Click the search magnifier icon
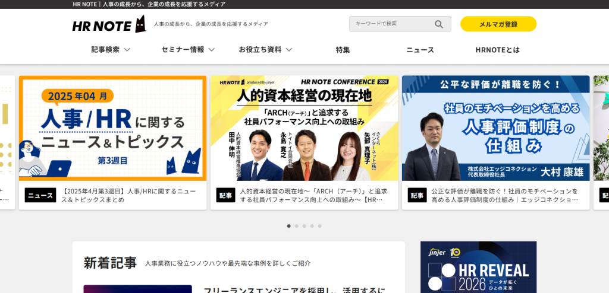This screenshot has height=293, width=609. tap(439, 24)
